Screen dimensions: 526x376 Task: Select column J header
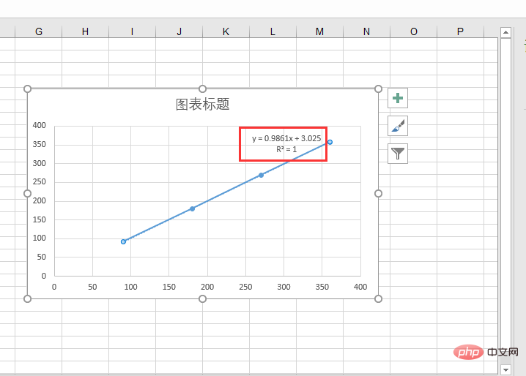click(x=179, y=32)
